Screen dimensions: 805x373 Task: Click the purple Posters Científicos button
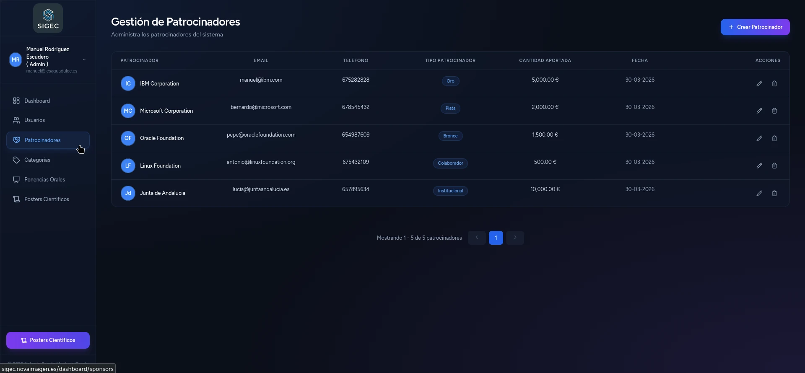point(48,340)
